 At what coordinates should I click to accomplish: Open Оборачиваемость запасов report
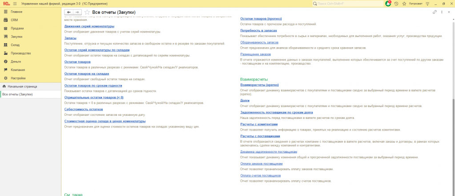click(259, 42)
